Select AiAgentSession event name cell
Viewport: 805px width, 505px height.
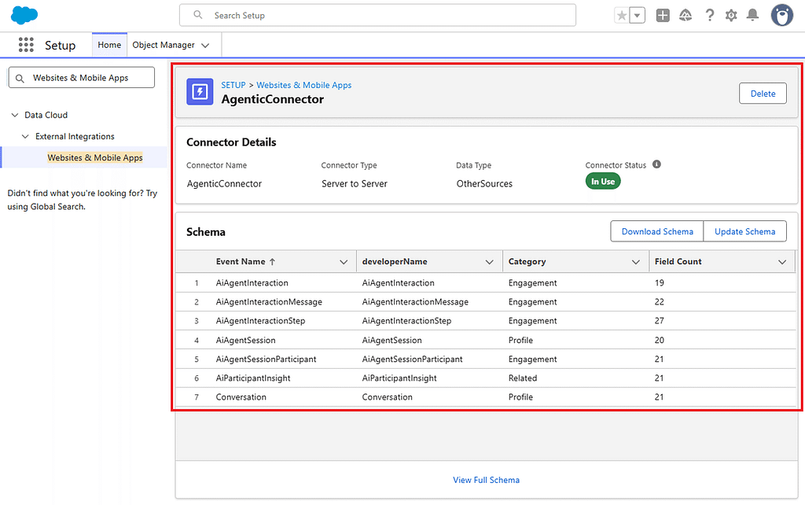click(x=245, y=340)
